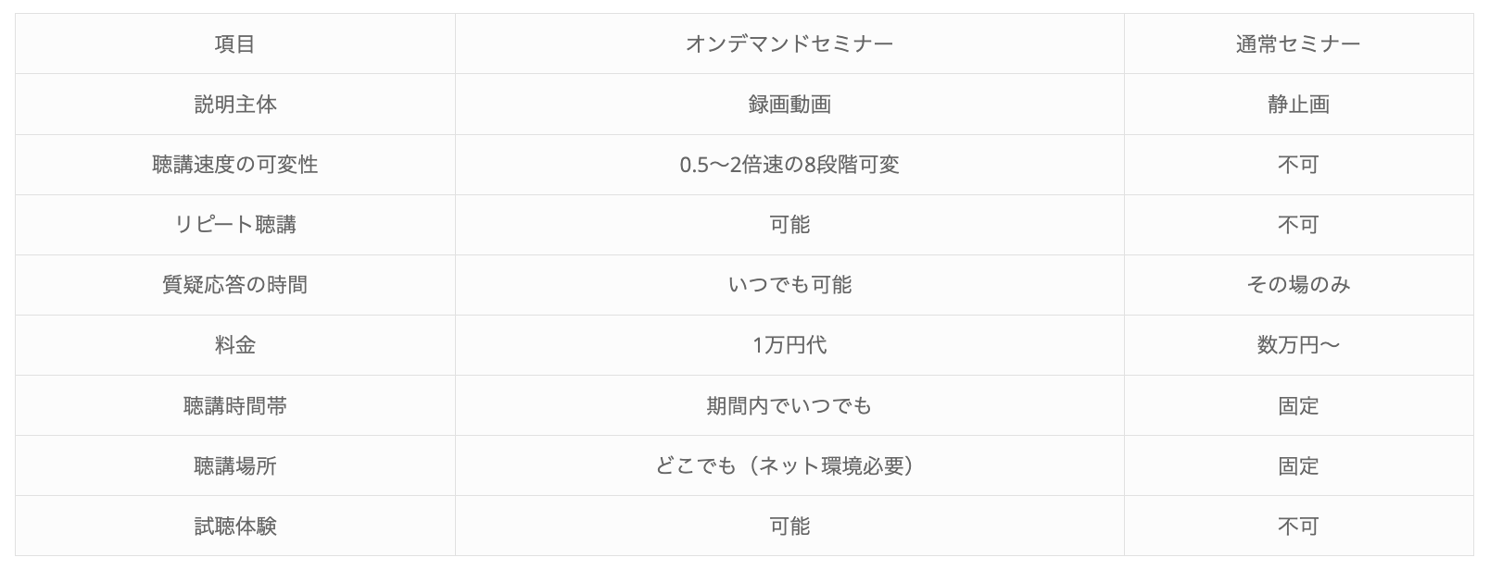Select the 聴講時間帯 row label
1490x570 pixels.
(234, 405)
